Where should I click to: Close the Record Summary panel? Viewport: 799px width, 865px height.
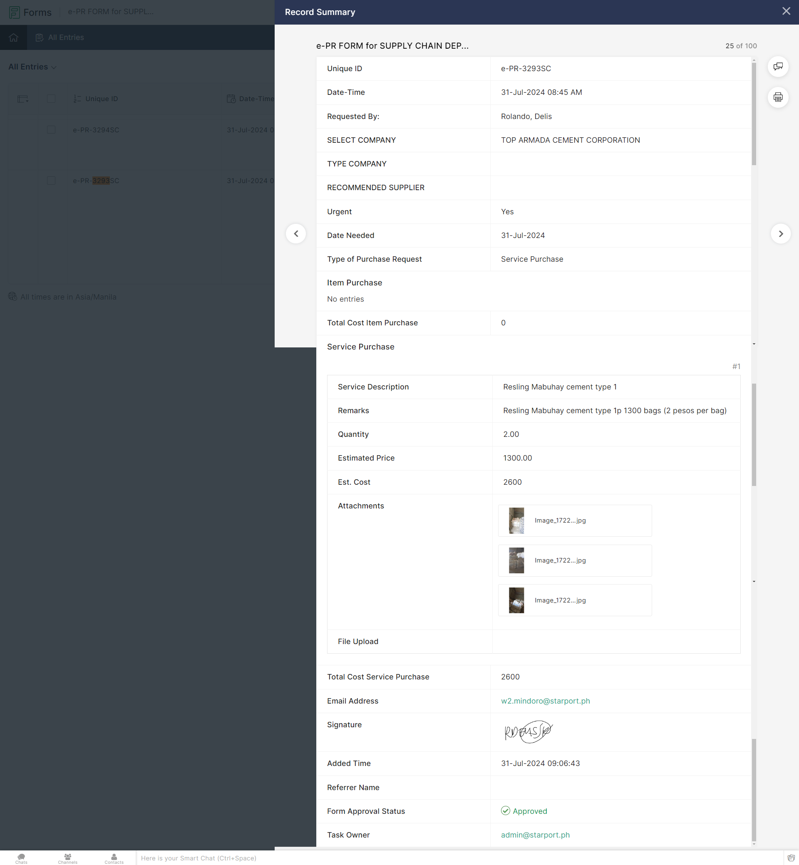pyautogui.click(x=786, y=11)
